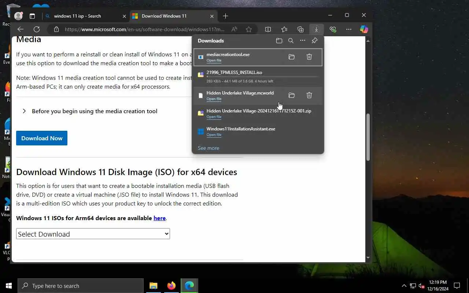Open the clock showing 12:19 PM

coord(438,286)
